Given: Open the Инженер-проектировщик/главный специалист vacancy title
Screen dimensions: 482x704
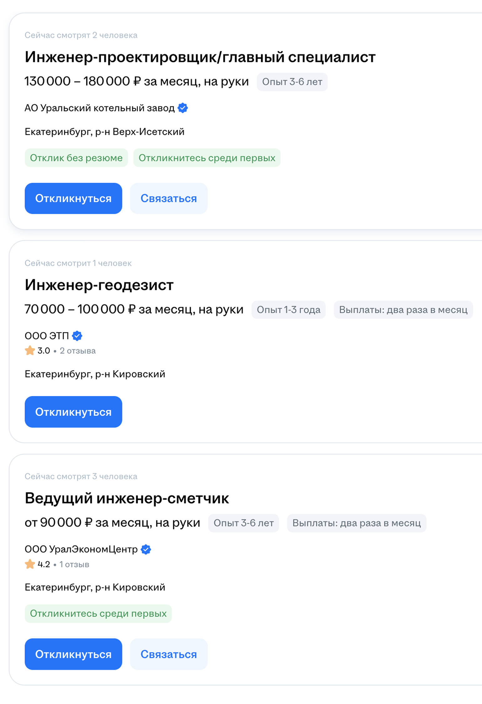Looking at the screenshot, I should point(200,57).
